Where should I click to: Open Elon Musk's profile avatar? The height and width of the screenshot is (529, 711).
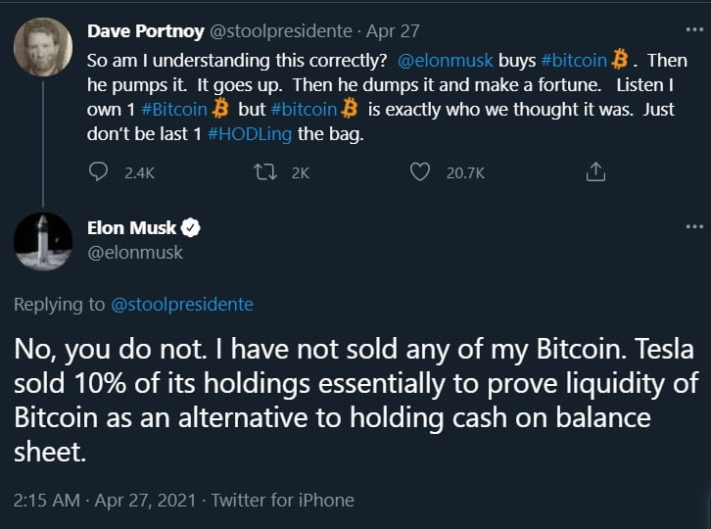coord(44,242)
